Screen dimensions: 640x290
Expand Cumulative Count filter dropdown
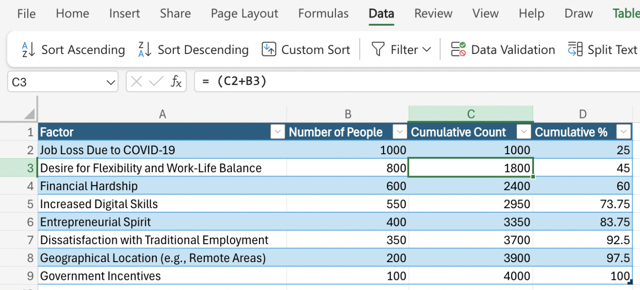524,132
